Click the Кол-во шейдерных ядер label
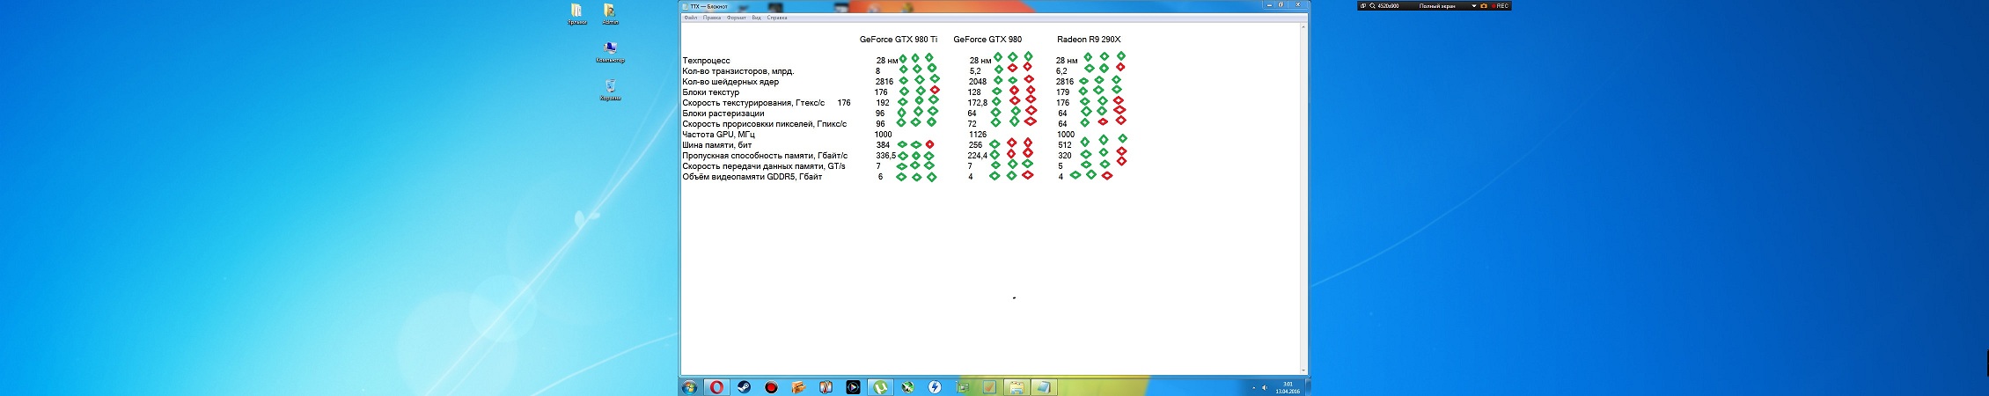 coord(730,82)
